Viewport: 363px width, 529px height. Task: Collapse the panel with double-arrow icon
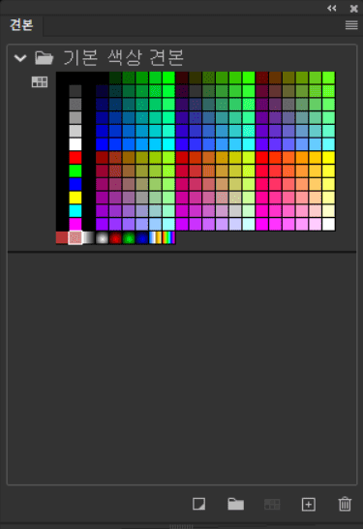pos(332,8)
